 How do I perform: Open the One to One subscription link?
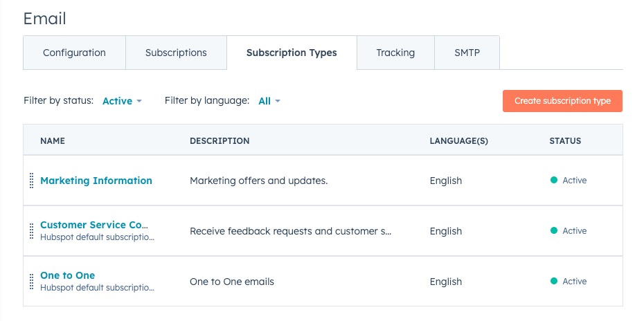(x=68, y=275)
